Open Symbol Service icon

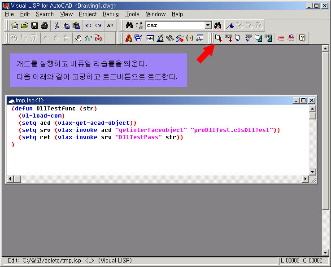180,38
